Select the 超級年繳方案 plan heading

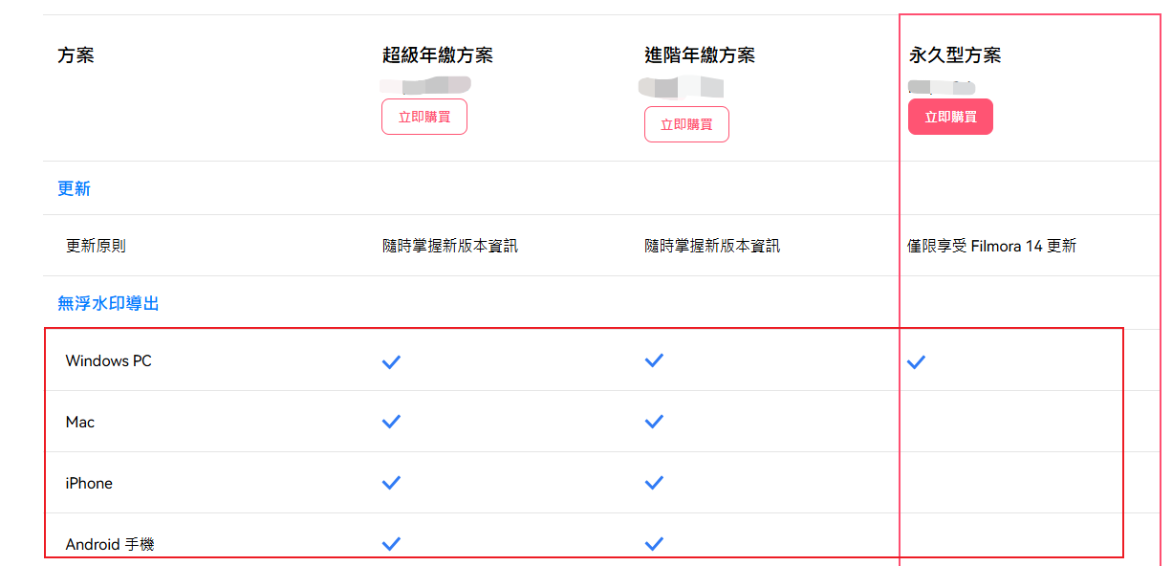[438, 55]
